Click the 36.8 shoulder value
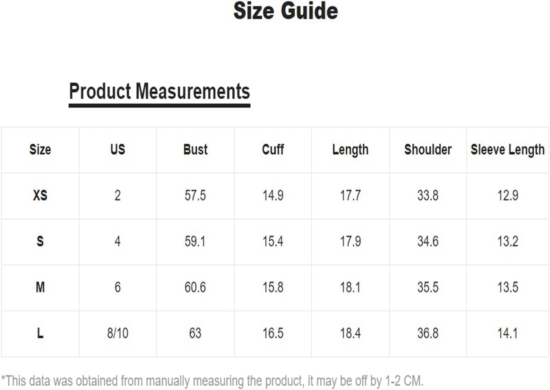This screenshot has width=550, height=390. (x=428, y=333)
